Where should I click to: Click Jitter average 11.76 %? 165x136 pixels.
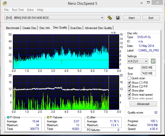click(114, 121)
